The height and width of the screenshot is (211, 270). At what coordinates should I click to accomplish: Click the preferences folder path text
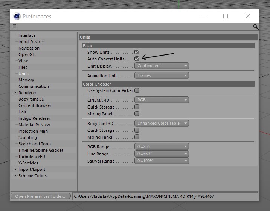(144, 196)
